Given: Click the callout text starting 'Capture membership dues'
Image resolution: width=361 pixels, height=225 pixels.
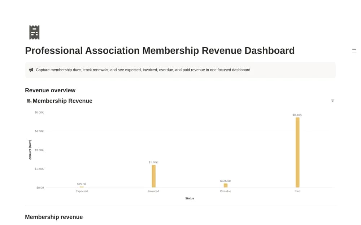Looking at the screenshot, I should point(143,70).
